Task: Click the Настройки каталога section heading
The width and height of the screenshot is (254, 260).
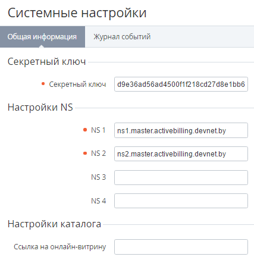Action: pyautogui.click(x=54, y=224)
